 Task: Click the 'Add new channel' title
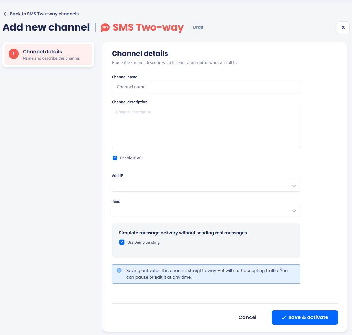46,27
